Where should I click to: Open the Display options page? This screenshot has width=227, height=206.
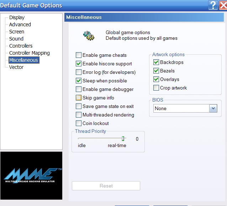coord(17,17)
